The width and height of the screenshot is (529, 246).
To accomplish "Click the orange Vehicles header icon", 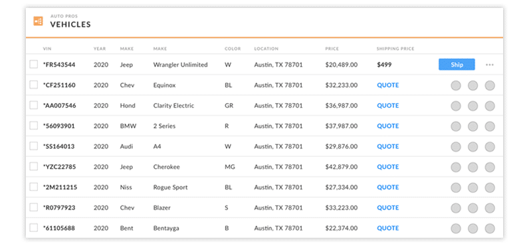I will [x=38, y=21].
